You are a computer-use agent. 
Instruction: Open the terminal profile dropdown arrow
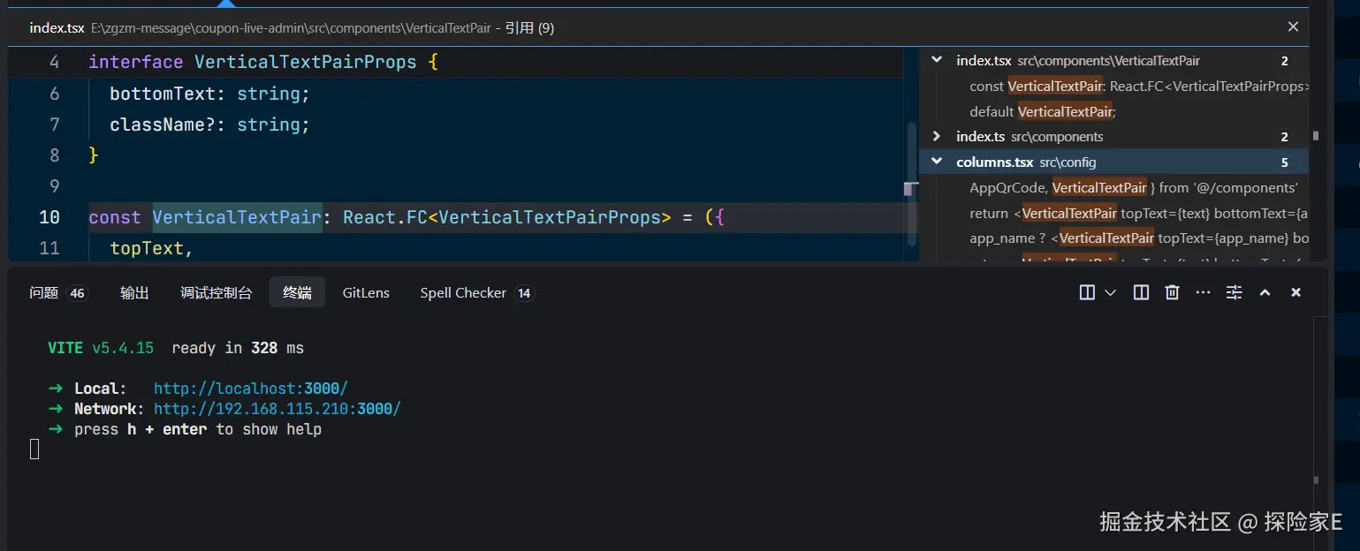pyautogui.click(x=1111, y=292)
